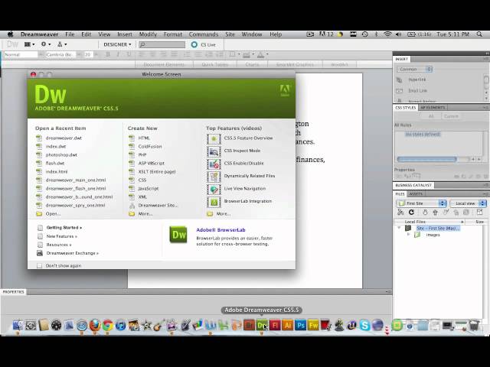The width and height of the screenshot is (490, 367).
Task: Select the Business Catalyst panel tab
Action: (x=413, y=185)
